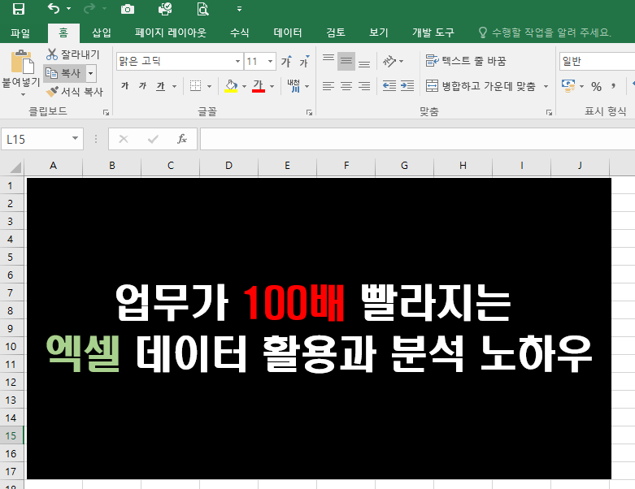Toggle middle align
Screen dimensions: 635x489
(346, 61)
